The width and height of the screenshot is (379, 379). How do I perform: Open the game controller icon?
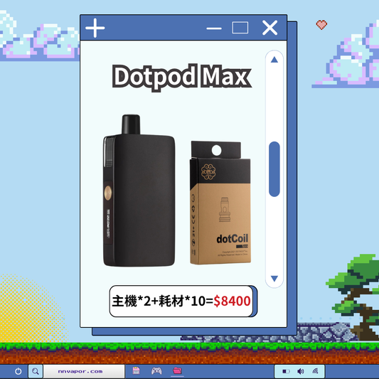(156, 370)
